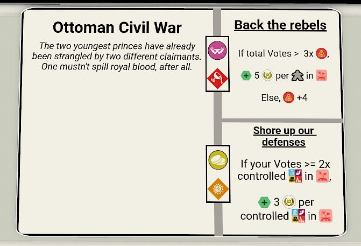Image resolution: width=361 pixels, height=246 pixels.
Task: Select the red diamond horn icon
Action: (x=217, y=79)
